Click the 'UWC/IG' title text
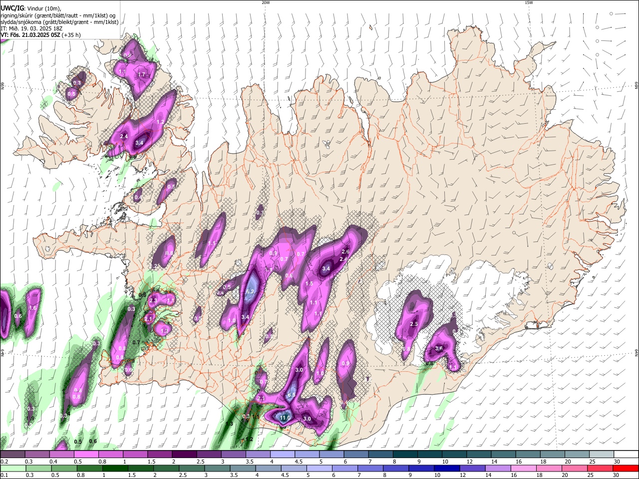 (12, 8)
